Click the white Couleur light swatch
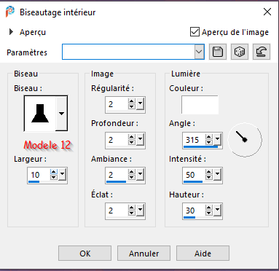Viewport: 279px width, 271px height. click(200, 105)
